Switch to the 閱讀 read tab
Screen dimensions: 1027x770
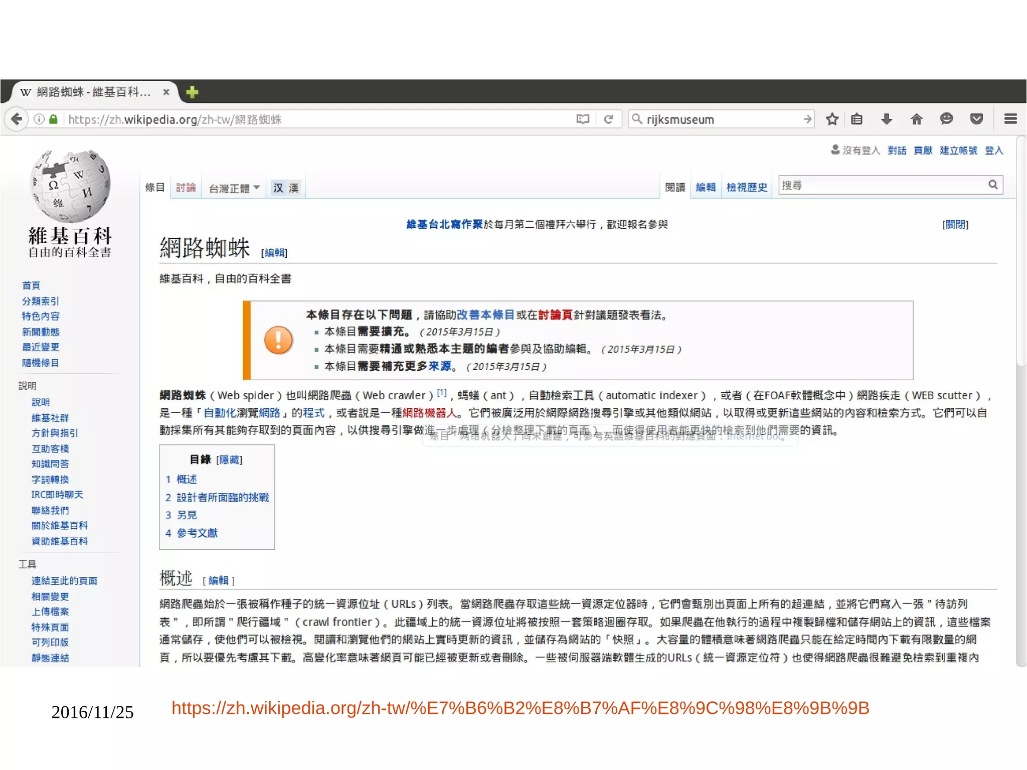[675, 188]
